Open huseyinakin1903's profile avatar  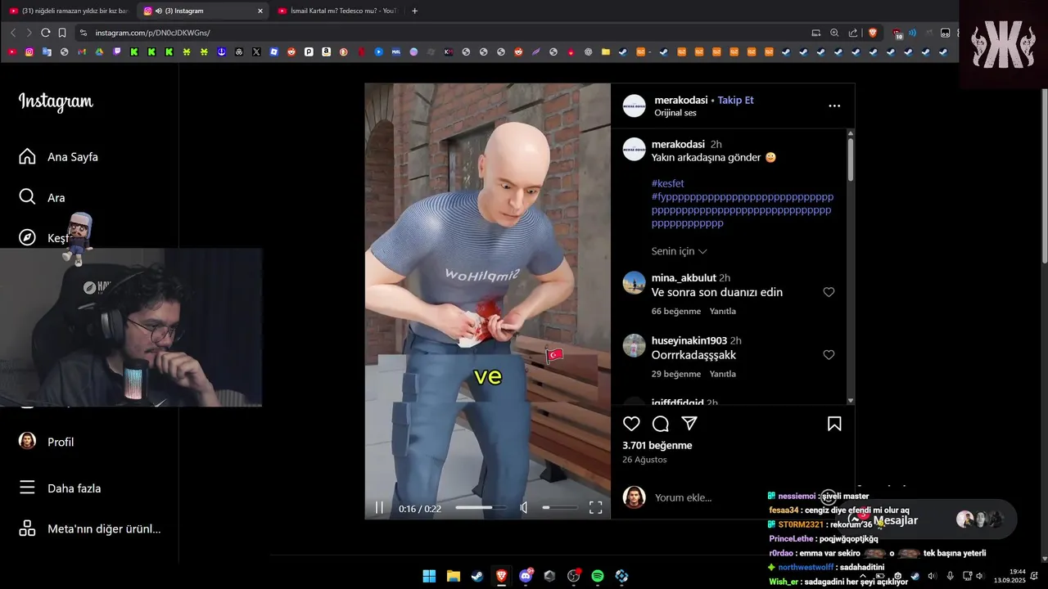[634, 346]
